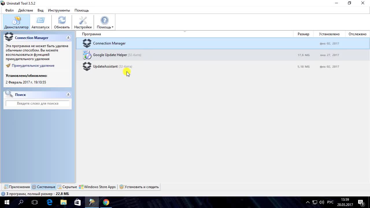Screen dimensions: 370x208
Task: Switch to the Системные tab
Action: (x=43, y=187)
